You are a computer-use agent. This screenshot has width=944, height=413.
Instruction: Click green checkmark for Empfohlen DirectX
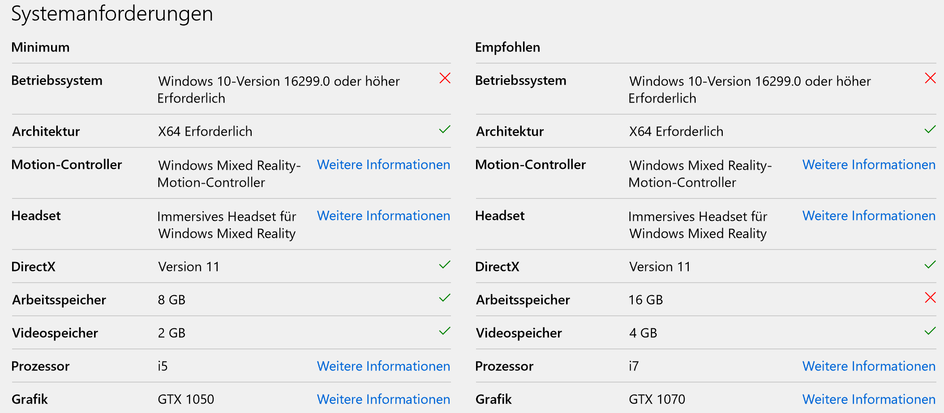[930, 265]
